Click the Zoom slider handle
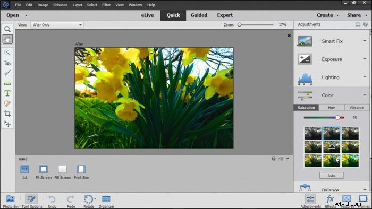The image size is (372, 209). 240,24
